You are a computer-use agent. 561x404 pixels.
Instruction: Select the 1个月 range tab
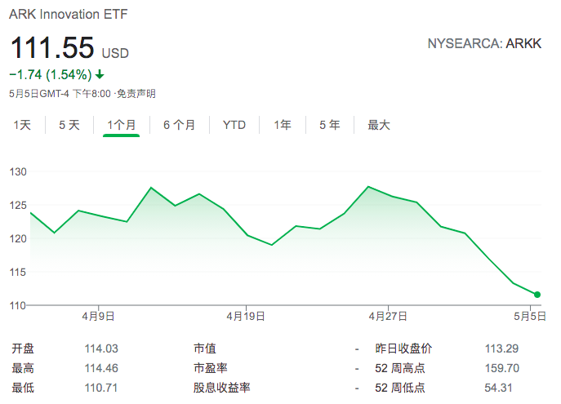(x=122, y=125)
